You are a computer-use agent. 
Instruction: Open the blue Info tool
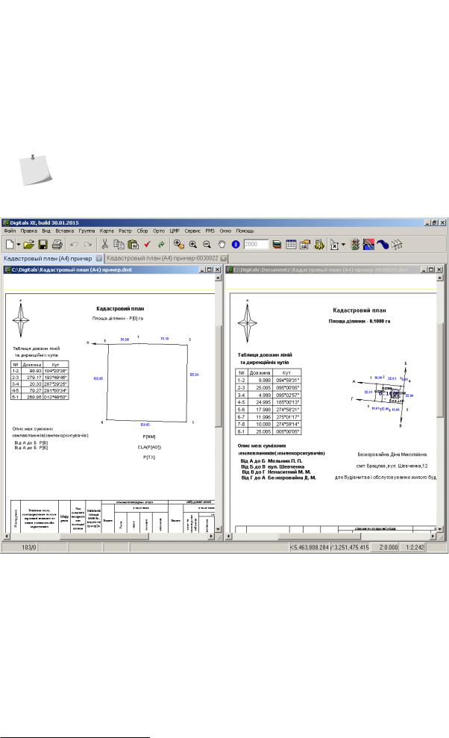[x=236, y=244]
